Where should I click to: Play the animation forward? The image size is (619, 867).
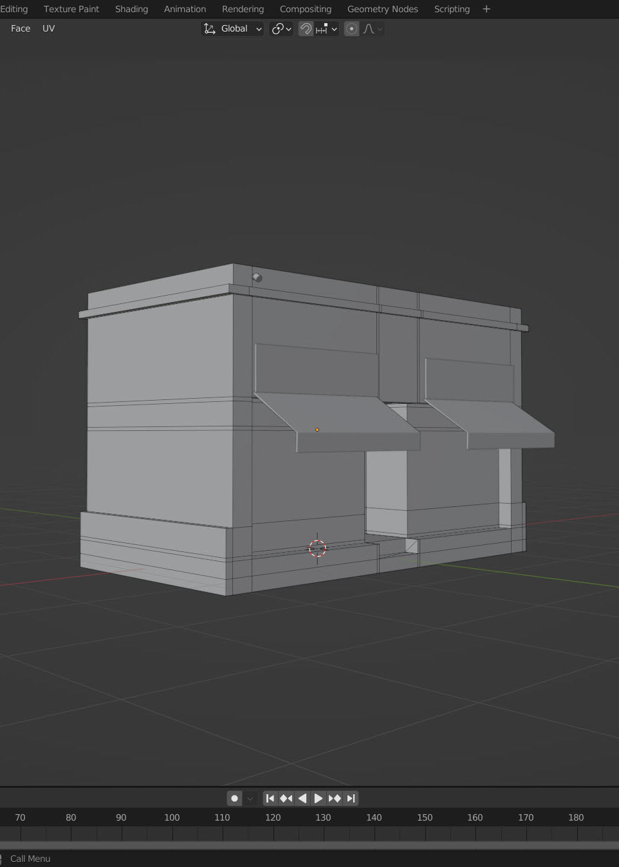(x=319, y=798)
